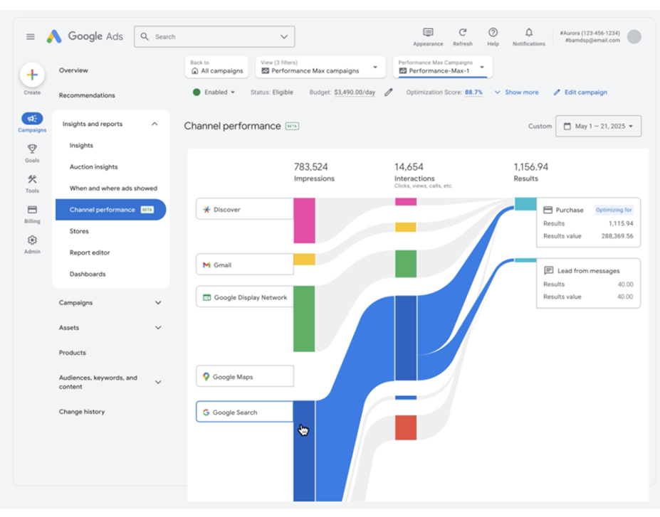The height and width of the screenshot is (517, 660).
Task: Click the red interactions bar
Action: (x=406, y=427)
